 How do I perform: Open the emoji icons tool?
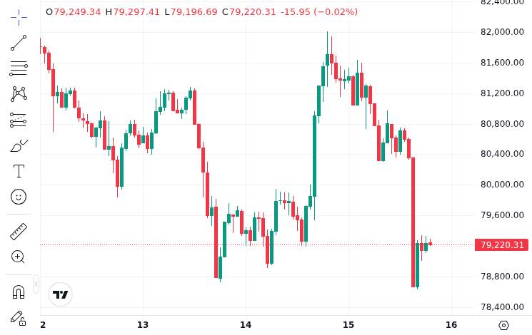(x=19, y=197)
